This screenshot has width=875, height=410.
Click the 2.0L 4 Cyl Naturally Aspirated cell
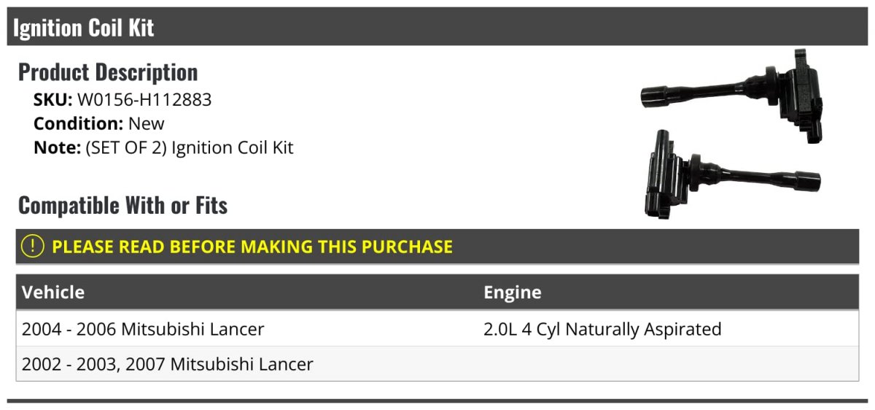602,329
